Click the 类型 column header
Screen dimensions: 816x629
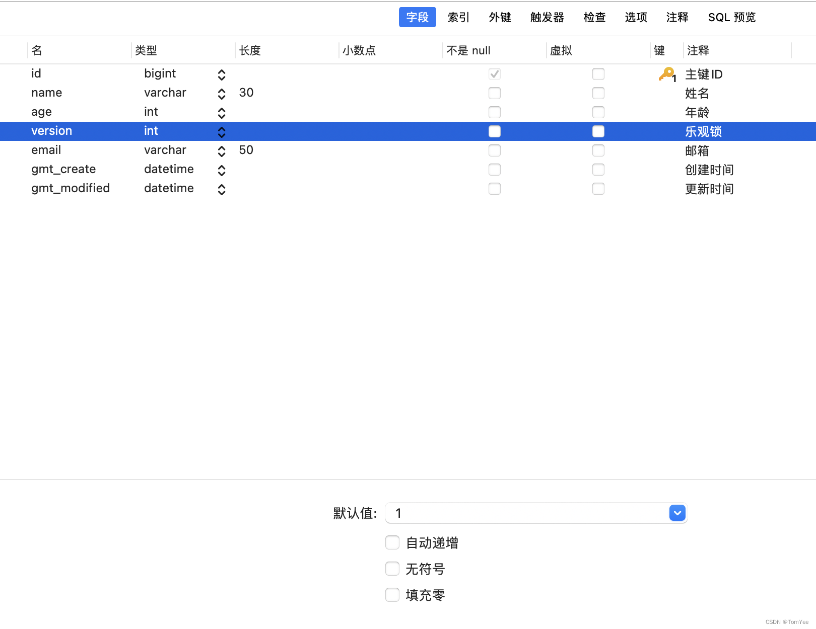(x=146, y=50)
